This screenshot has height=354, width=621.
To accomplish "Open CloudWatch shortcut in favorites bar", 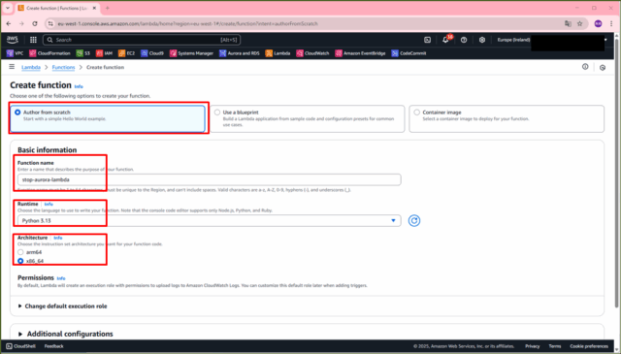I will (x=312, y=53).
